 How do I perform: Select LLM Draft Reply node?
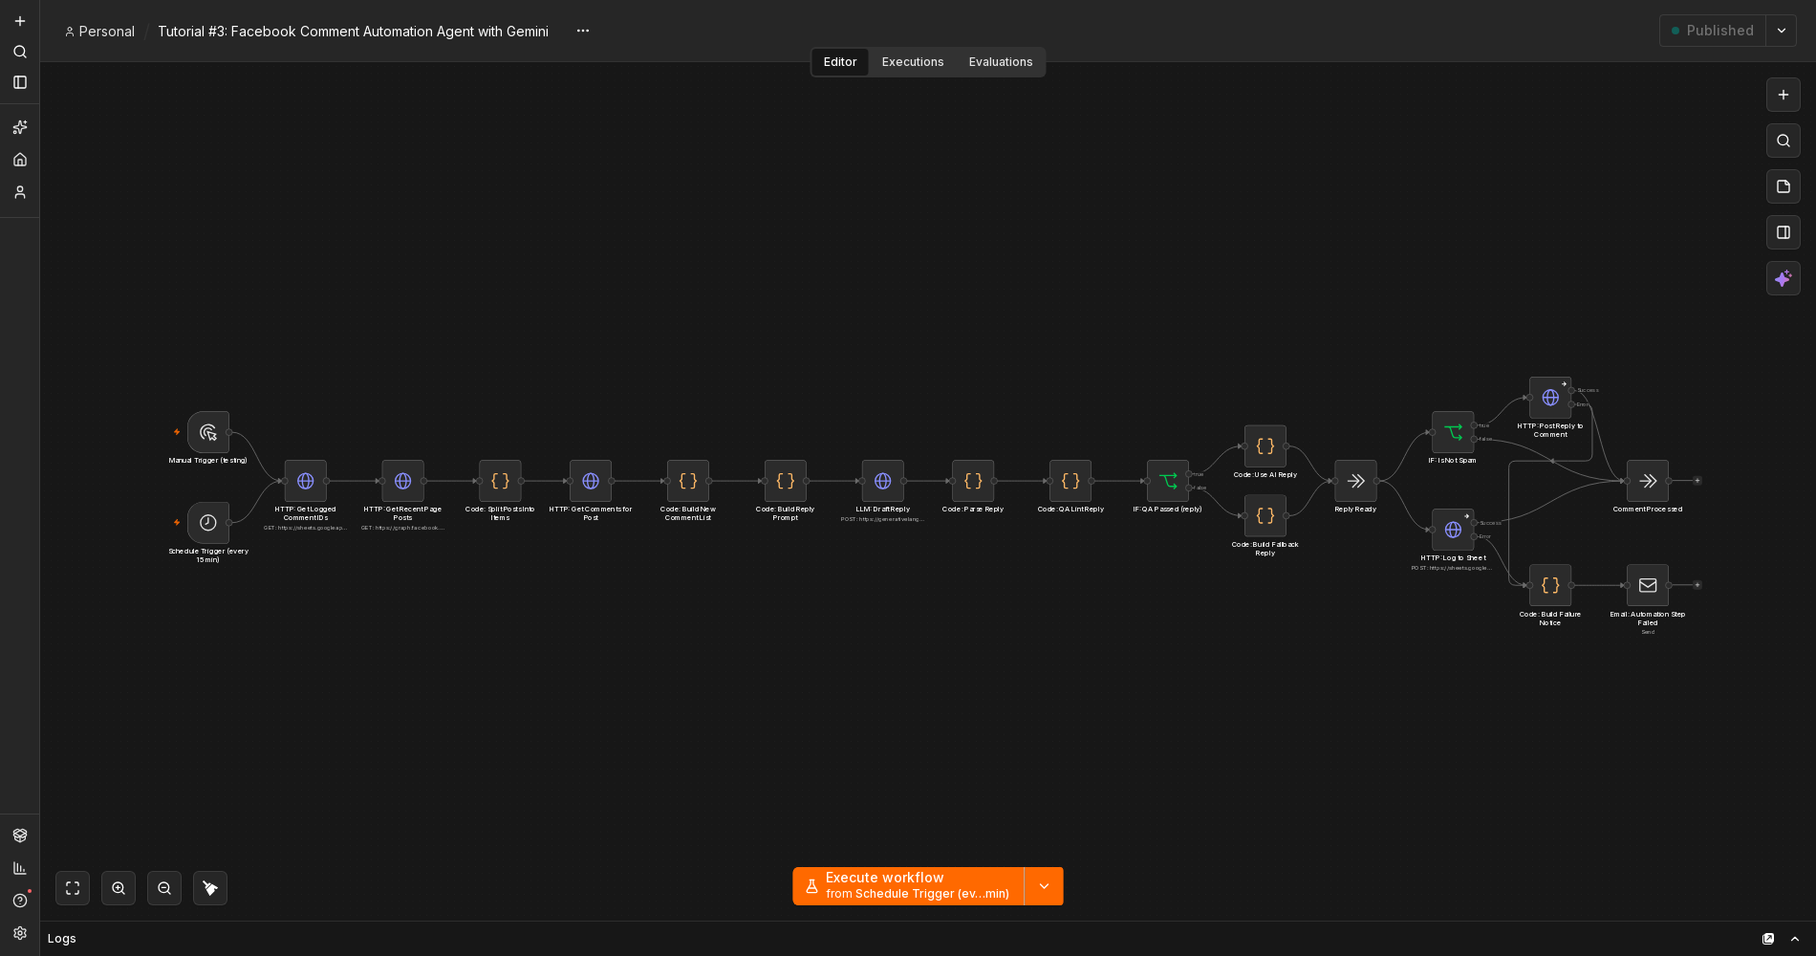click(x=883, y=481)
